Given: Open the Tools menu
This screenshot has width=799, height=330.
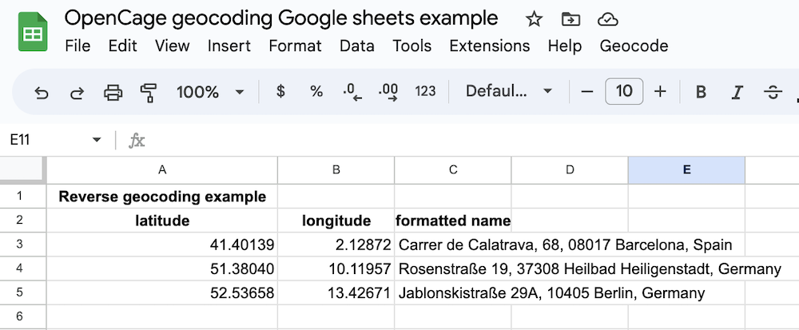Looking at the screenshot, I should (411, 46).
